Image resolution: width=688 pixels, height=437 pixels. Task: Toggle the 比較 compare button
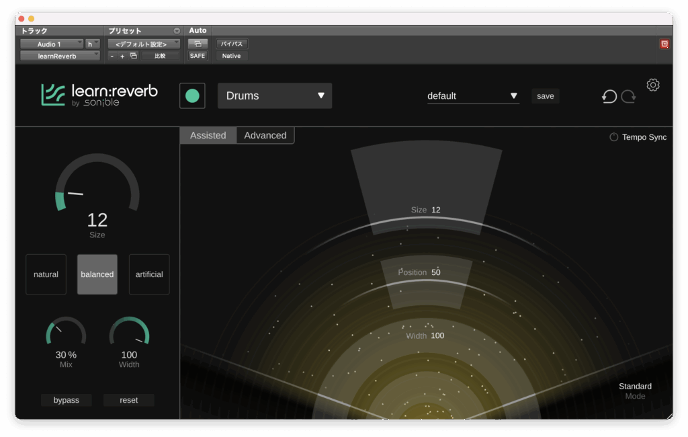click(x=160, y=56)
